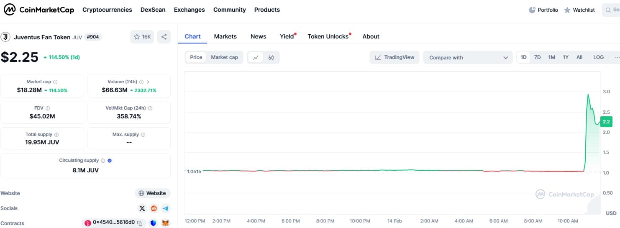Viewport: 620px width, 228px height.
Task: Click the 2.2 current price marker
Action: tap(606, 122)
